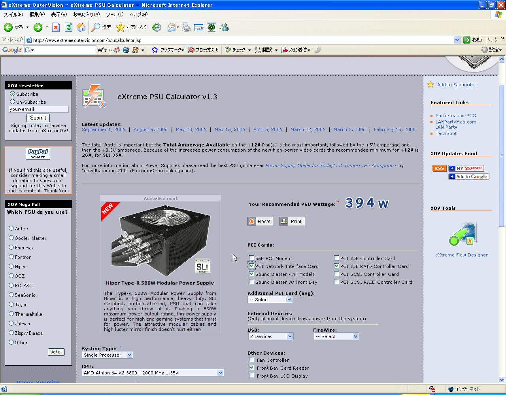Click the green Forward arrow button
Viewport: 506px width, 395px height.
(38, 27)
